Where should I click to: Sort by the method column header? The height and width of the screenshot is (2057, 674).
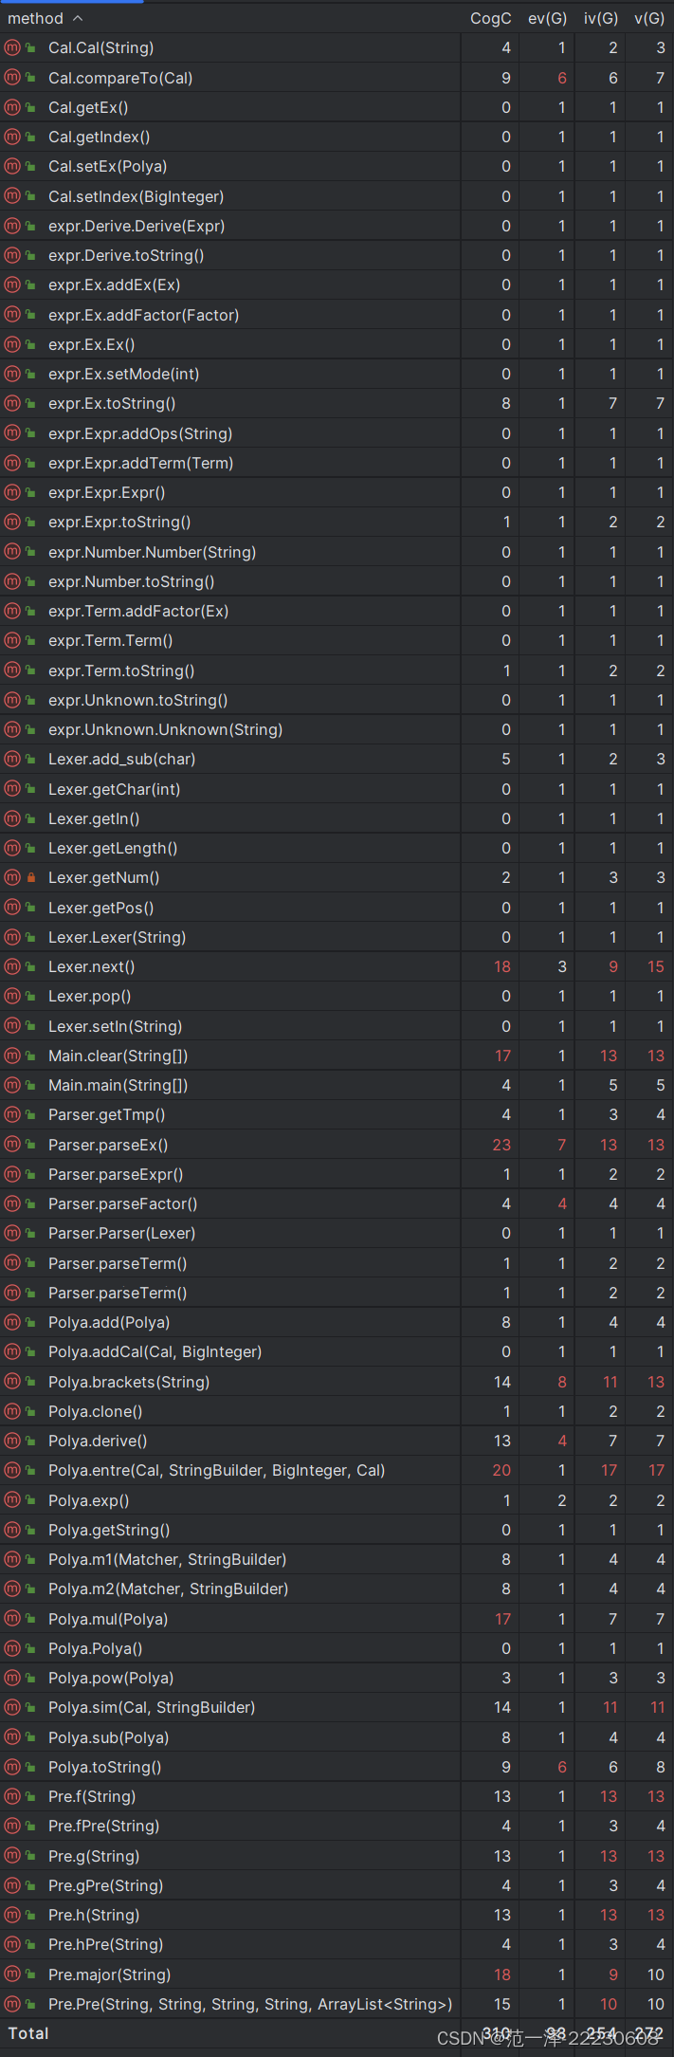coord(36,18)
